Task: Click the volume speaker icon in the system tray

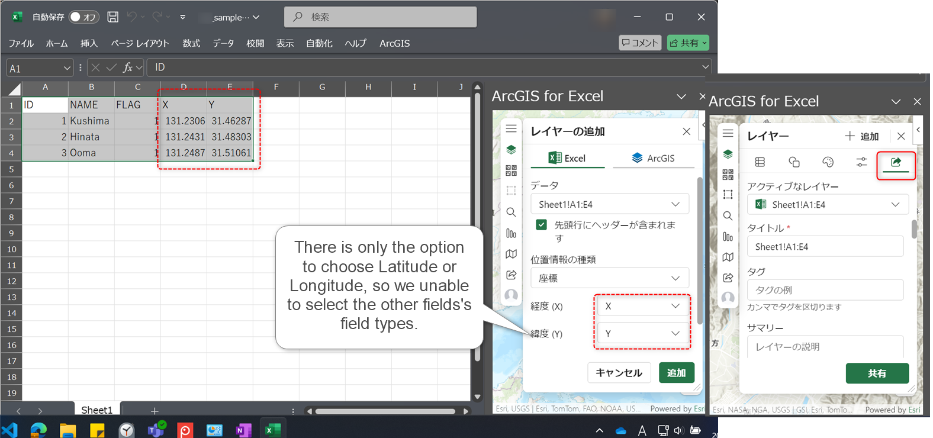Action: [x=678, y=430]
